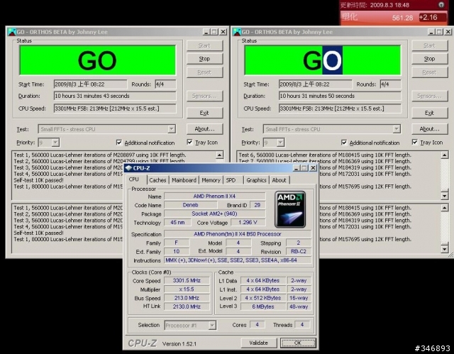This screenshot has width=454, height=354.
Task: Click scroll up arrow of left ORTHOS upper log
Action: click(x=219, y=155)
